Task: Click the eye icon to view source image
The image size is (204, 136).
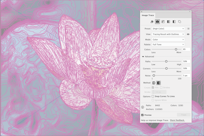Action: point(188,34)
